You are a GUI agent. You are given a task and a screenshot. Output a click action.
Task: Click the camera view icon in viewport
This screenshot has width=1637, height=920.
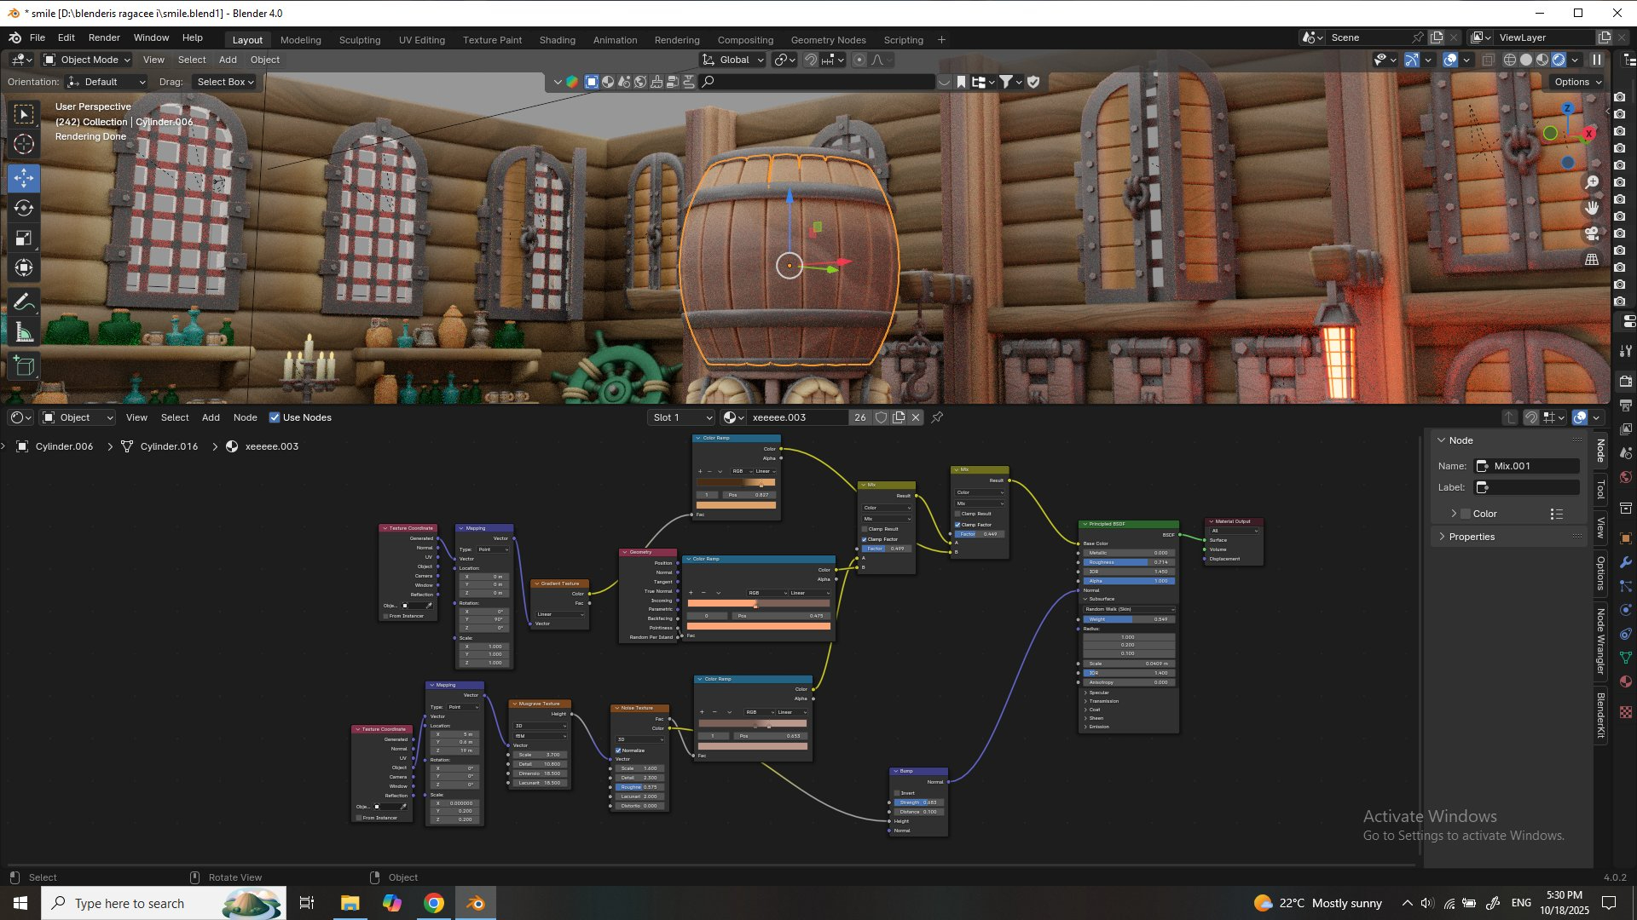[x=1592, y=233]
